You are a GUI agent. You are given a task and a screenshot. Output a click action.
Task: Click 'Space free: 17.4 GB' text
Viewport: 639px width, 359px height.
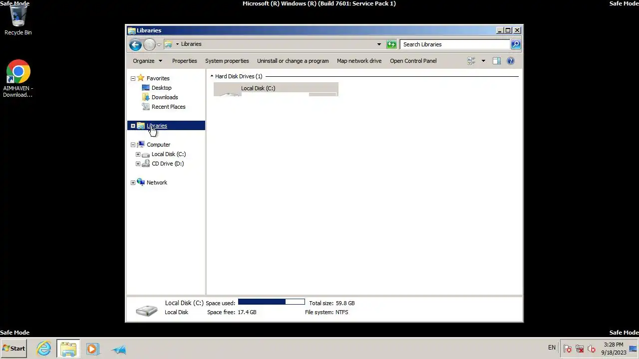coord(232,312)
